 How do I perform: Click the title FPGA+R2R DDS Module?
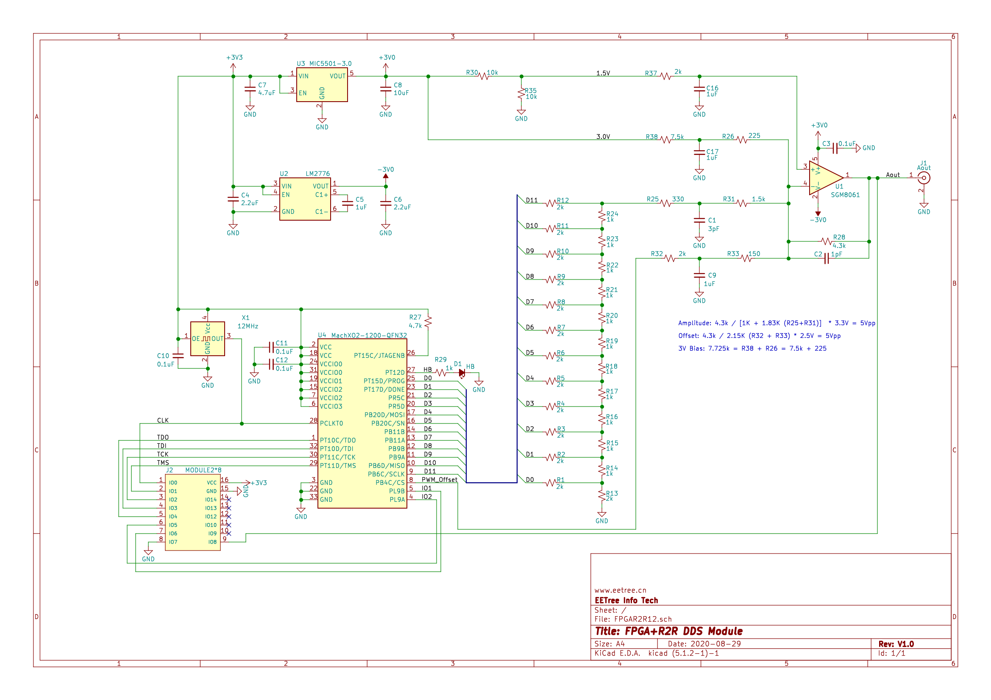pyautogui.click(x=668, y=631)
